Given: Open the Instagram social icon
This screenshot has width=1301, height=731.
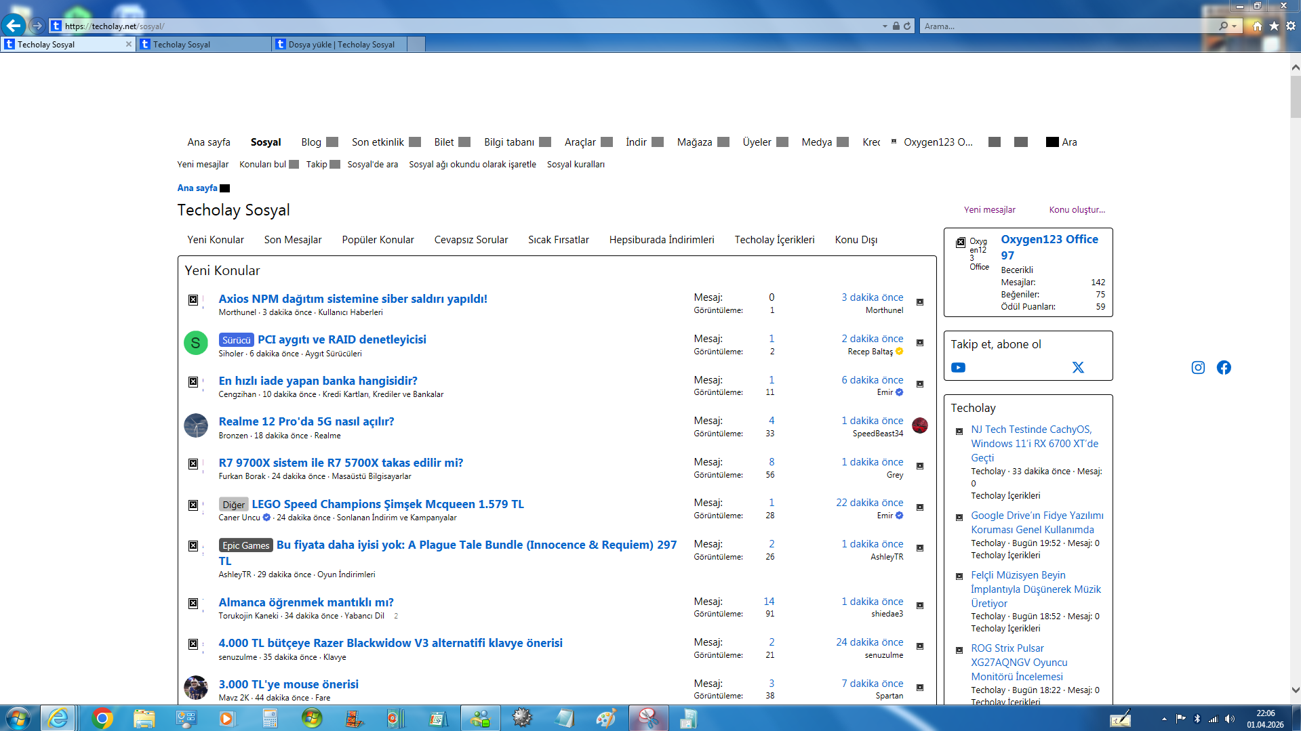Looking at the screenshot, I should pos(1198,367).
